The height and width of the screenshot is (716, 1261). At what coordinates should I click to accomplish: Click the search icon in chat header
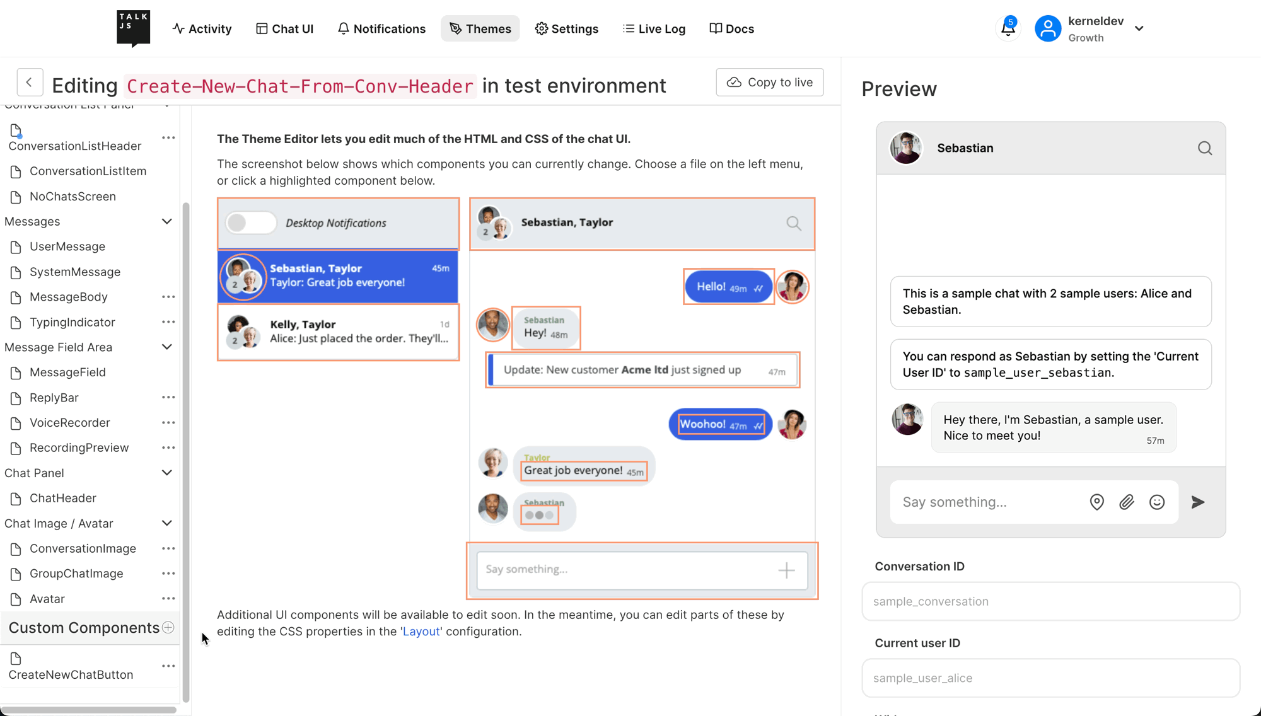point(1206,148)
